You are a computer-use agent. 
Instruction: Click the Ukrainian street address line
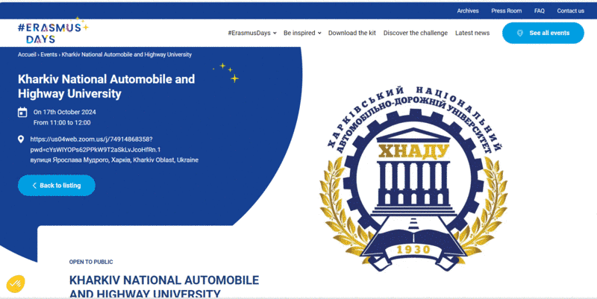coord(114,160)
